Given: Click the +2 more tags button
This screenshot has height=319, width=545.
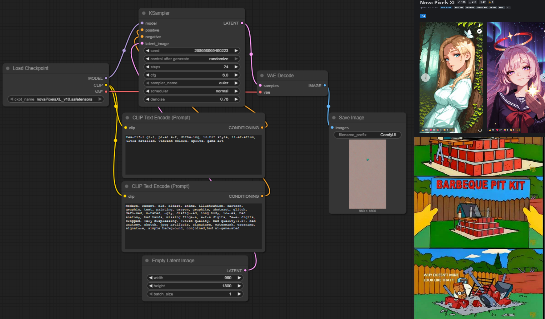Looking at the screenshot, I should 508,7.
